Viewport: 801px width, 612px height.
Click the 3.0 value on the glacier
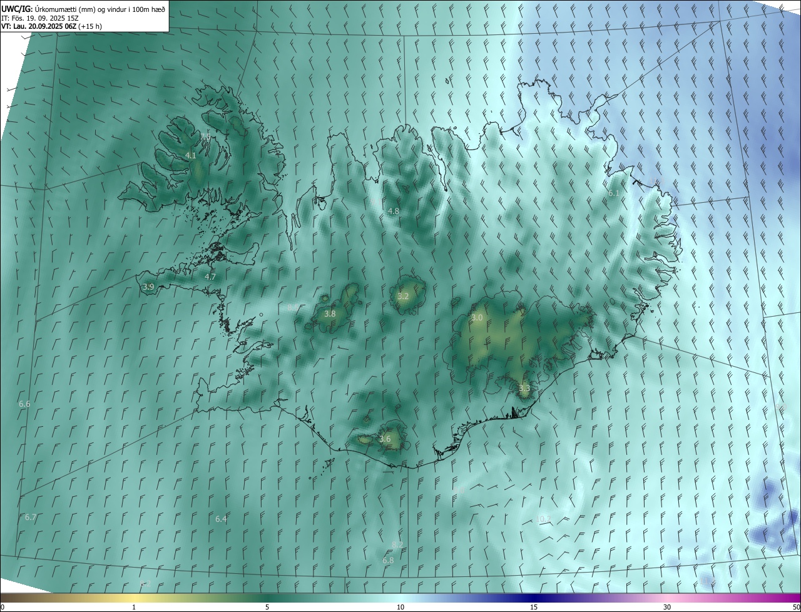pos(477,318)
